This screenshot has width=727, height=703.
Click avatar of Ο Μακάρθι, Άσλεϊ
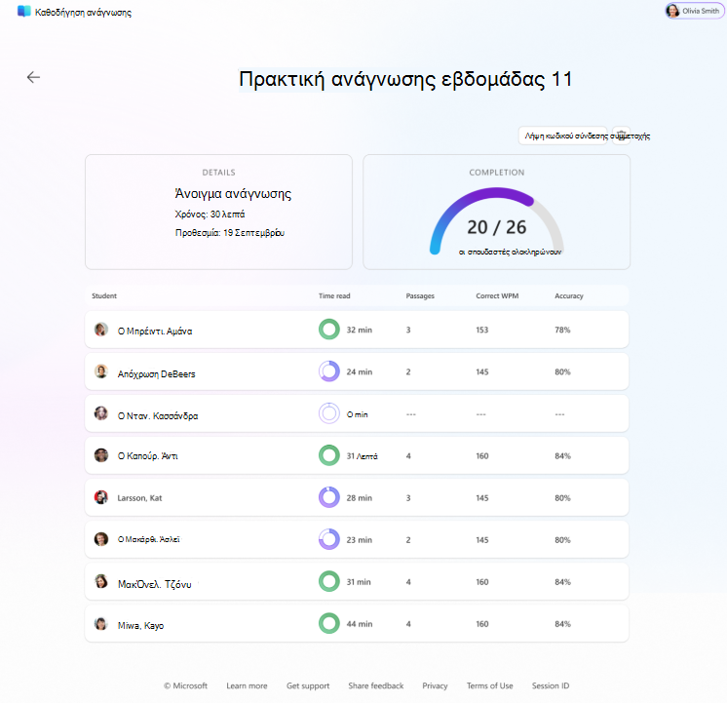point(101,539)
